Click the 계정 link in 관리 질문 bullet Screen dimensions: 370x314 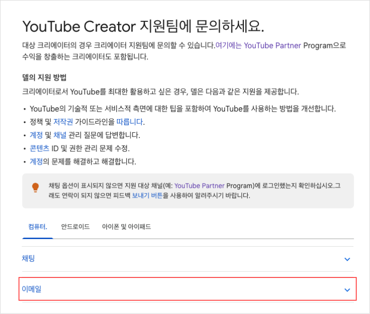36,135
